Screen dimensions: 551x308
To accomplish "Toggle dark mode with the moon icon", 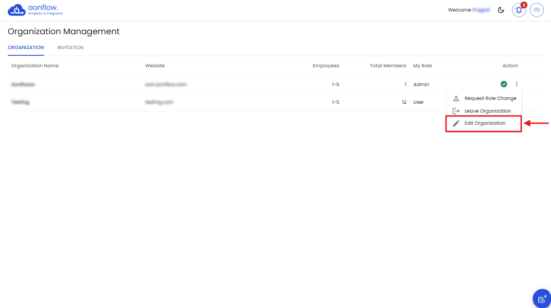I will tap(501, 10).
